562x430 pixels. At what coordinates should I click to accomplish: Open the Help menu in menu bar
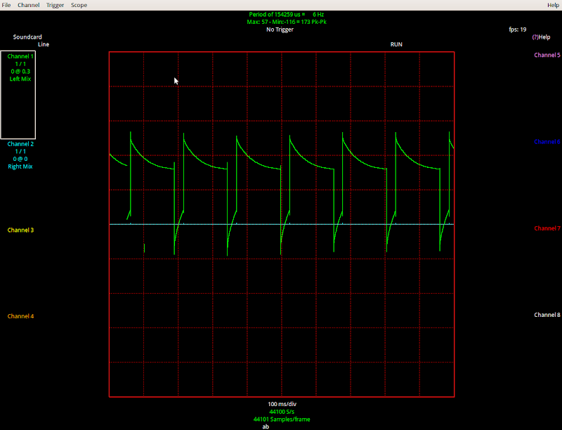pos(553,5)
